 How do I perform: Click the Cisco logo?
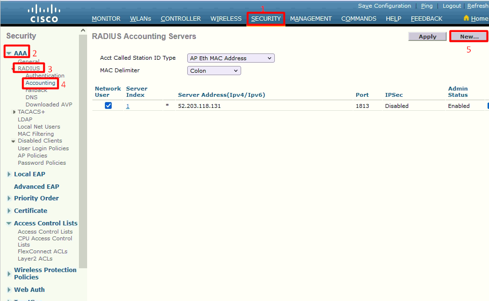pyautogui.click(x=44, y=13)
